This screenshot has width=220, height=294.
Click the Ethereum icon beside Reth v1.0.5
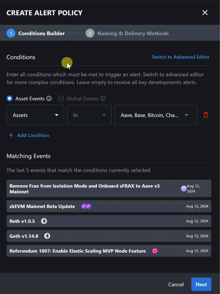point(44,221)
